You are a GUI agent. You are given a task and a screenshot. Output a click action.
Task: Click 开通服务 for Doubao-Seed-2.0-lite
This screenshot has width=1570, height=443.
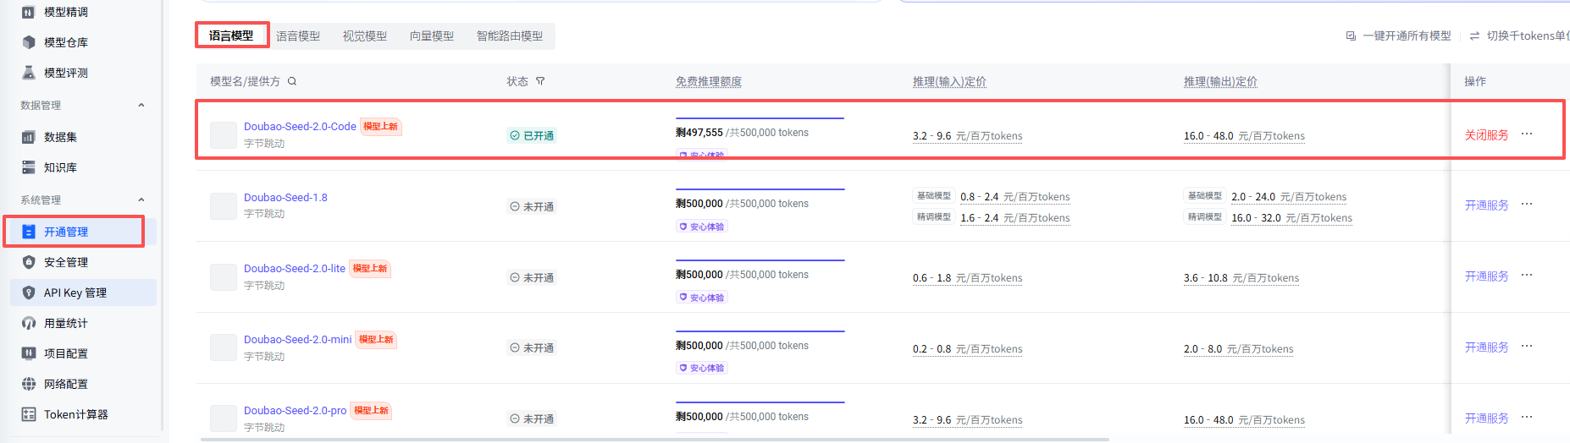1486,276
